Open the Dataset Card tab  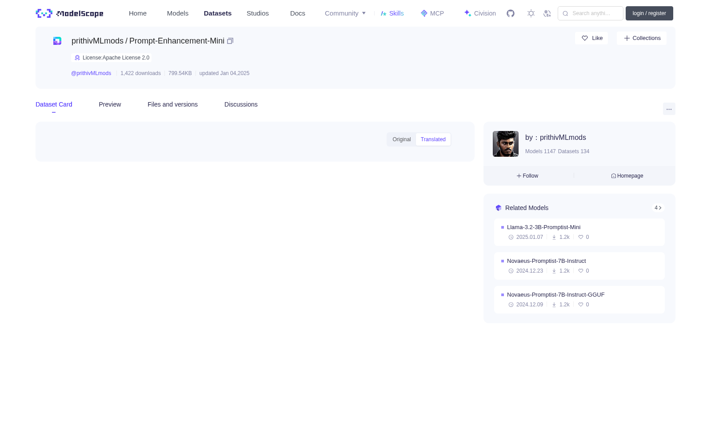54,104
